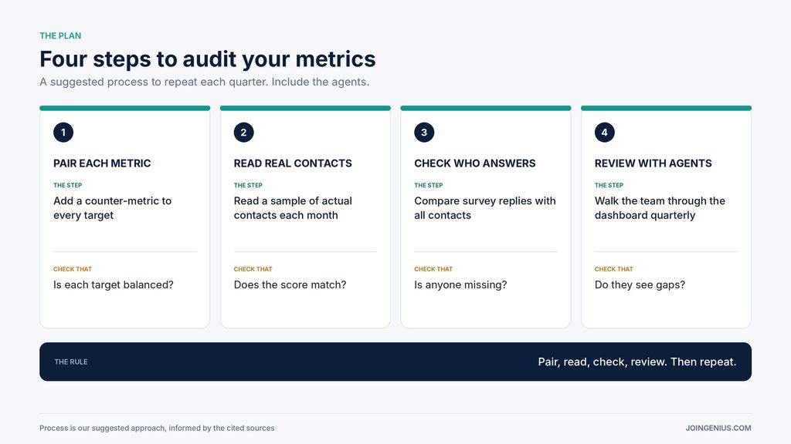Viewport: 791px width, 444px height.
Task: Click the "READ REAL CONTACTS" card title
Action: click(293, 163)
